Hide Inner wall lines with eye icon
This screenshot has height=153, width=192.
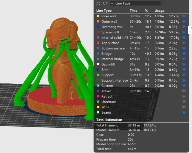pos(184,16)
